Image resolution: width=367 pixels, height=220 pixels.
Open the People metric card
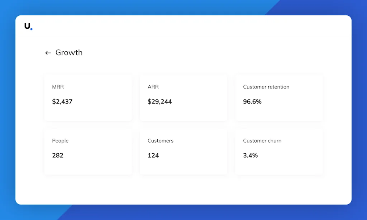[88, 165]
